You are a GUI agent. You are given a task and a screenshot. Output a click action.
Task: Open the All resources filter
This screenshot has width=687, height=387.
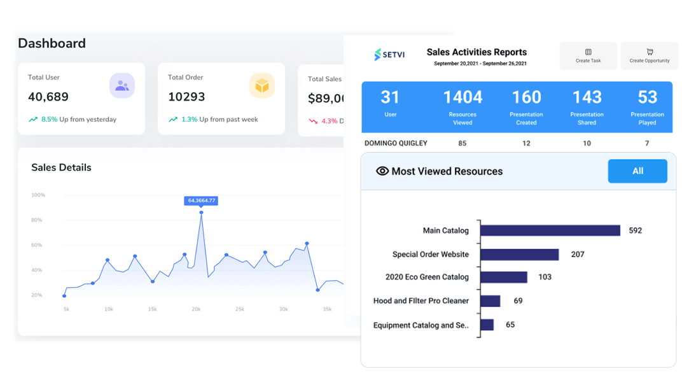coord(637,171)
